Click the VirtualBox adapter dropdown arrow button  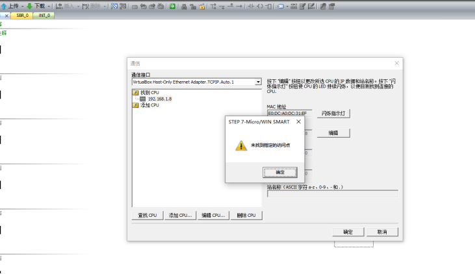[258, 82]
